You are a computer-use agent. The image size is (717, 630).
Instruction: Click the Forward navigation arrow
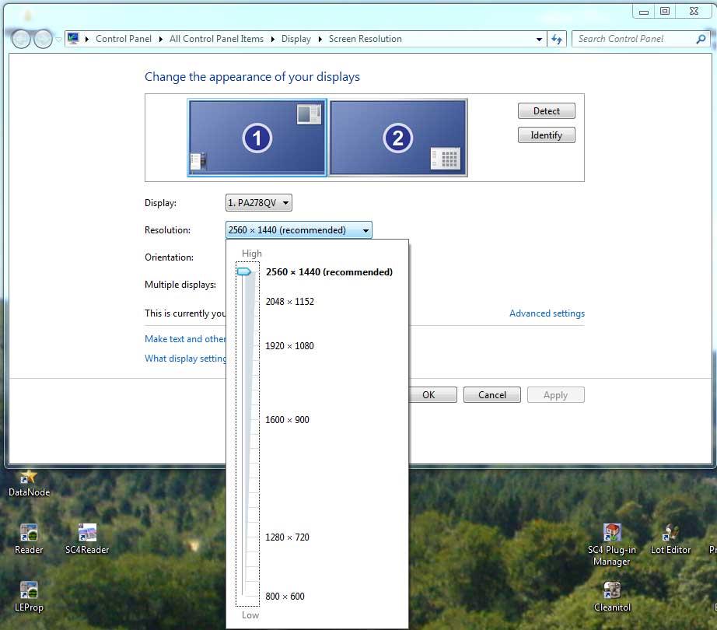[44, 40]
